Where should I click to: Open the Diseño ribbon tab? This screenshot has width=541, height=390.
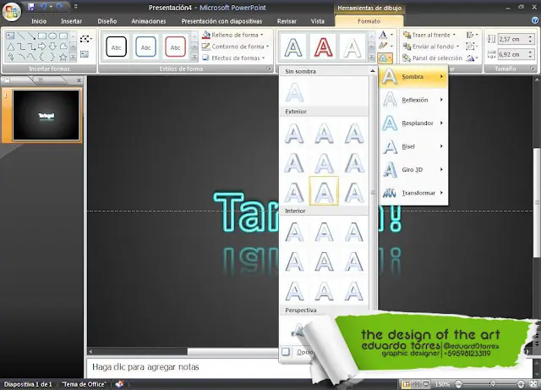[x=107, y=21]
